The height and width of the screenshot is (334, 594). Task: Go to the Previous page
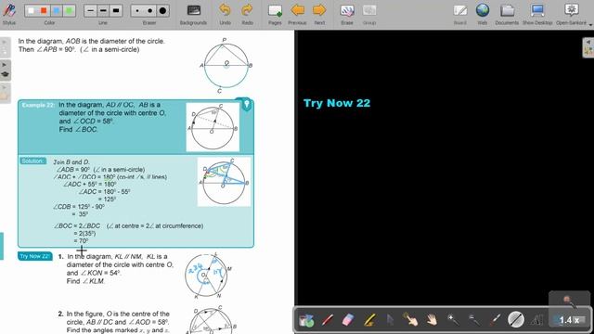coord(297,14)
